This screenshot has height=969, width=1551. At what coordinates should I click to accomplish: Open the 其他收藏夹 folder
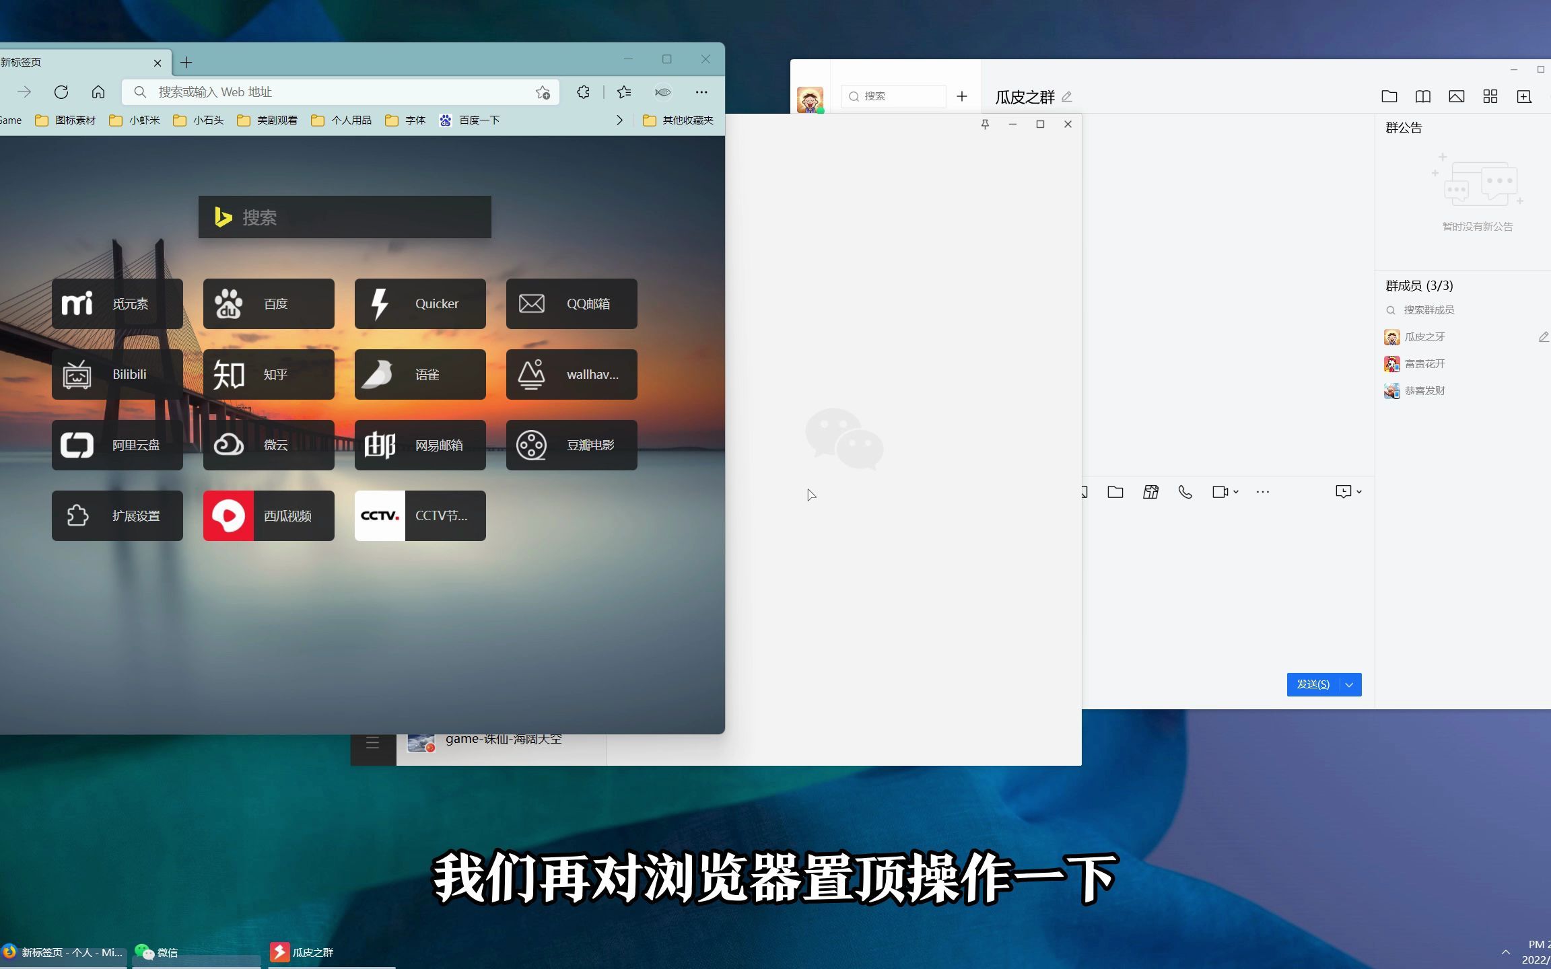(678, 120)
